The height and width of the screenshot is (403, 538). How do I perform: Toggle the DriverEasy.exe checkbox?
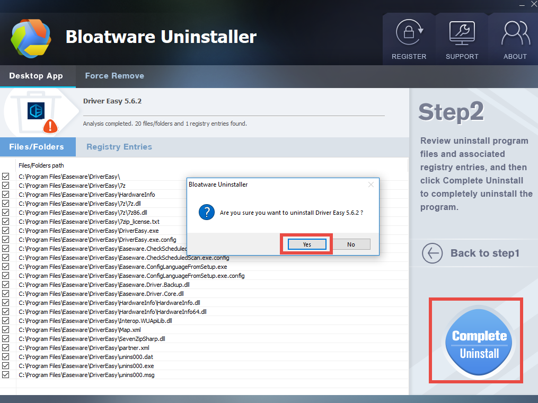click(5, 230)
